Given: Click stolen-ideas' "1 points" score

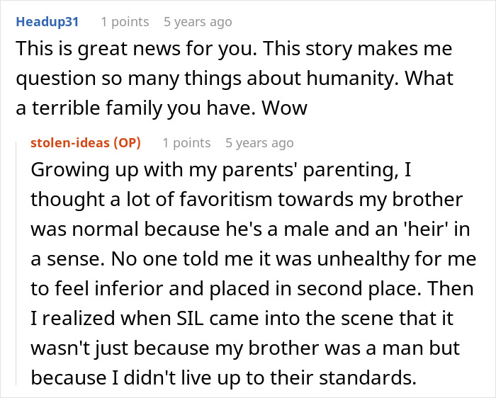Looking at the screenshot, I should point(186,143).
